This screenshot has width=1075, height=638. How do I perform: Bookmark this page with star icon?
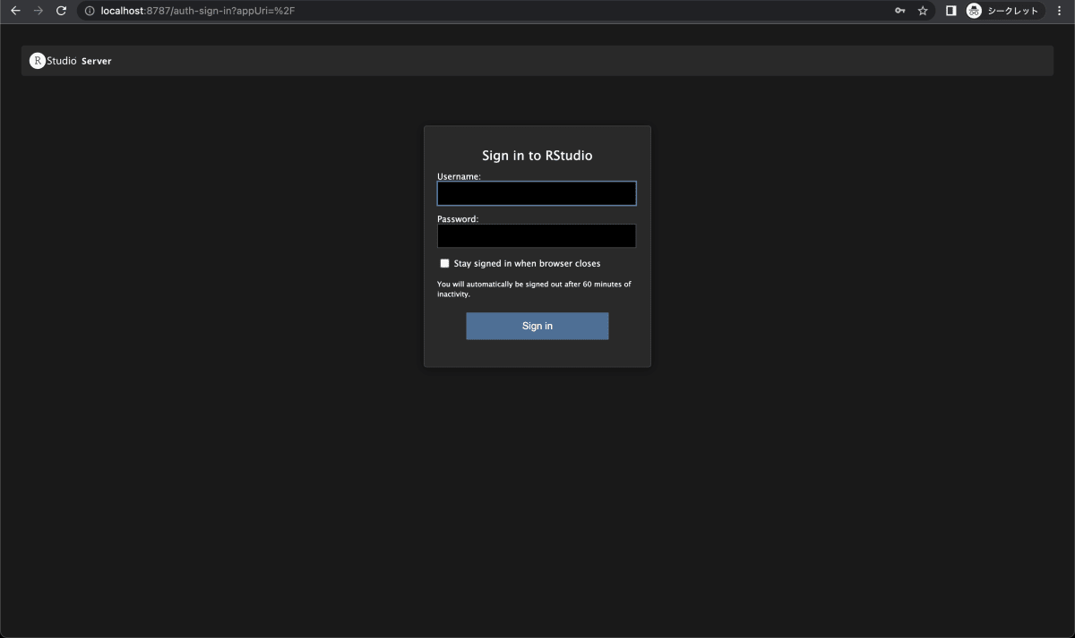[923, 11]
